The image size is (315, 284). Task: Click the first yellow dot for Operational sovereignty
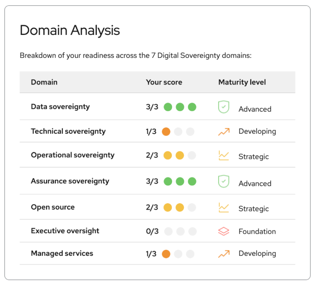(168, 156)
